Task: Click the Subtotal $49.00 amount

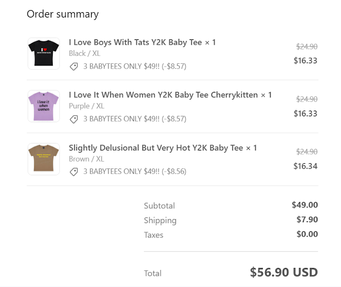Action: (x=305, y=205)
